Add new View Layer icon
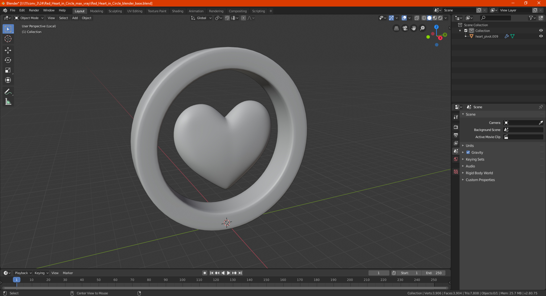Screen dimensions: 546x296 535,10
